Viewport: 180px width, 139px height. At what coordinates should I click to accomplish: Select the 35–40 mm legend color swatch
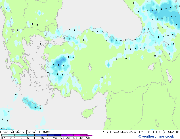click(x=70, y=135)
